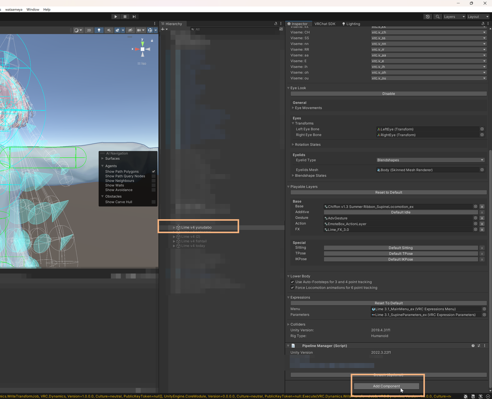Open the Layout dropdown

(x=478, y=16)
